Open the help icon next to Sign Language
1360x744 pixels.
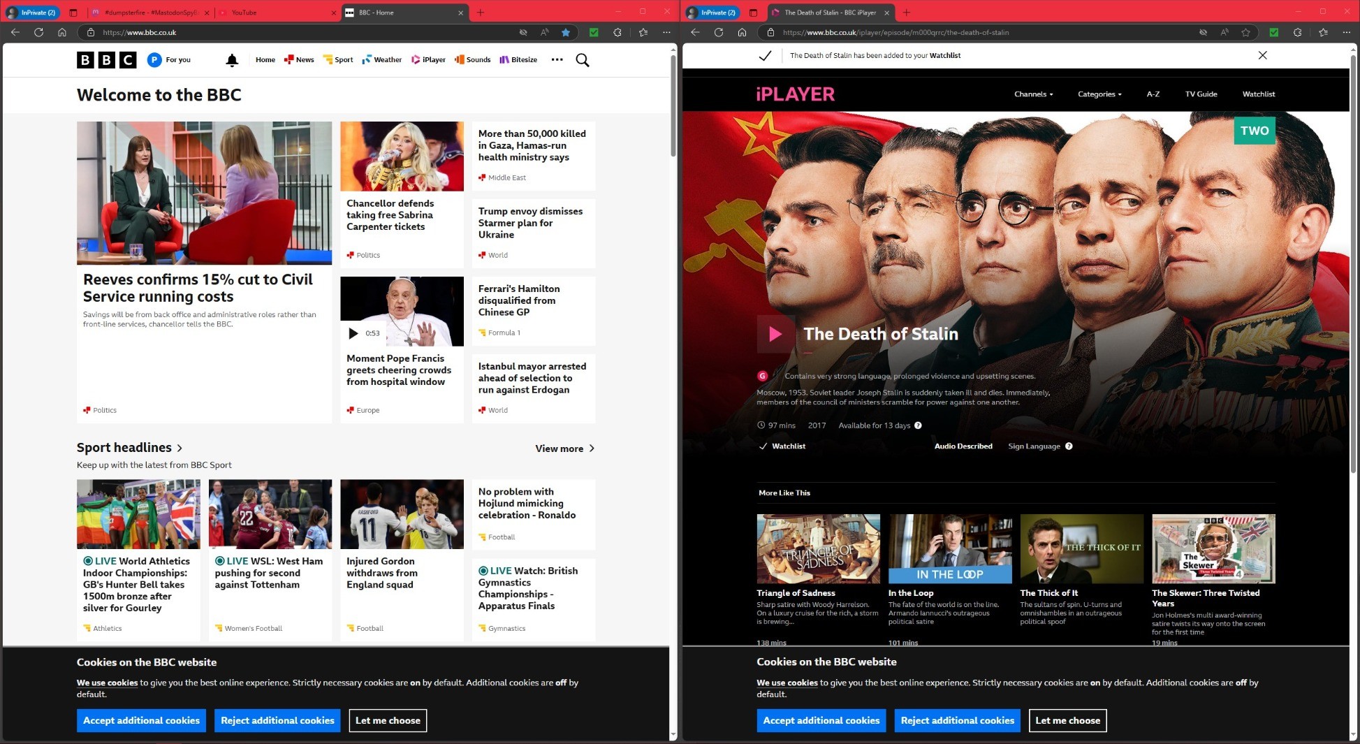pos(1069,446)
